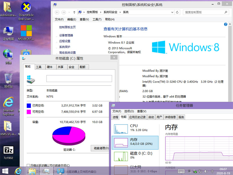This screenshot has width=233, height=175.
Task: Launch the Internet Explorer desktop shortcut
Action: pos(8,106)
